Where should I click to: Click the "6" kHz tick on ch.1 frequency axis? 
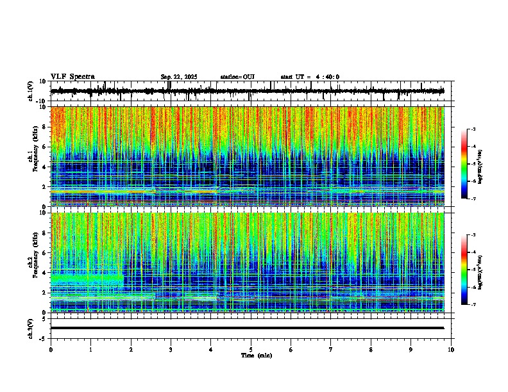tap(45, 147)
